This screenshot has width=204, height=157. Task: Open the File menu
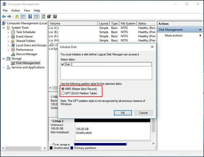point(5,11)
